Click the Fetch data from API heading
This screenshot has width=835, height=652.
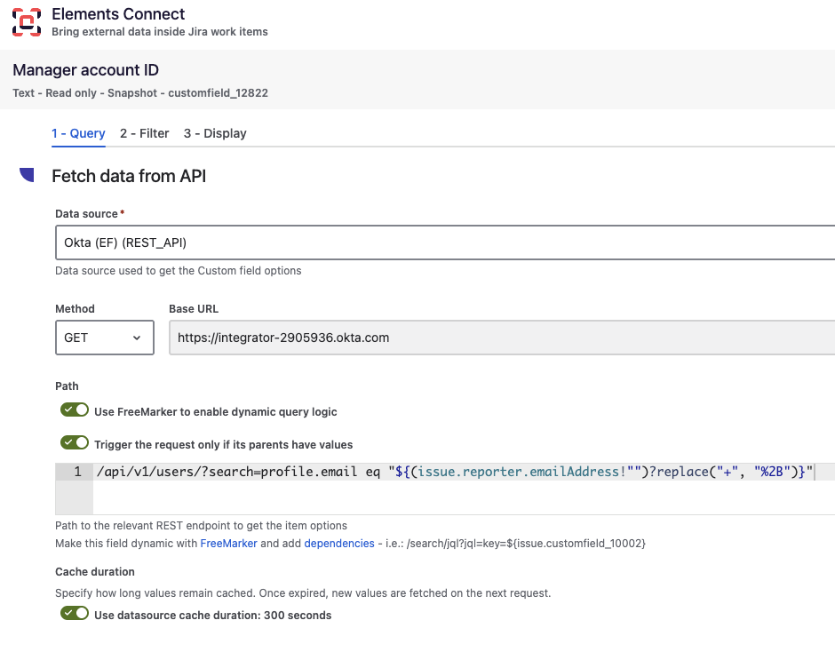coord(129,176)
